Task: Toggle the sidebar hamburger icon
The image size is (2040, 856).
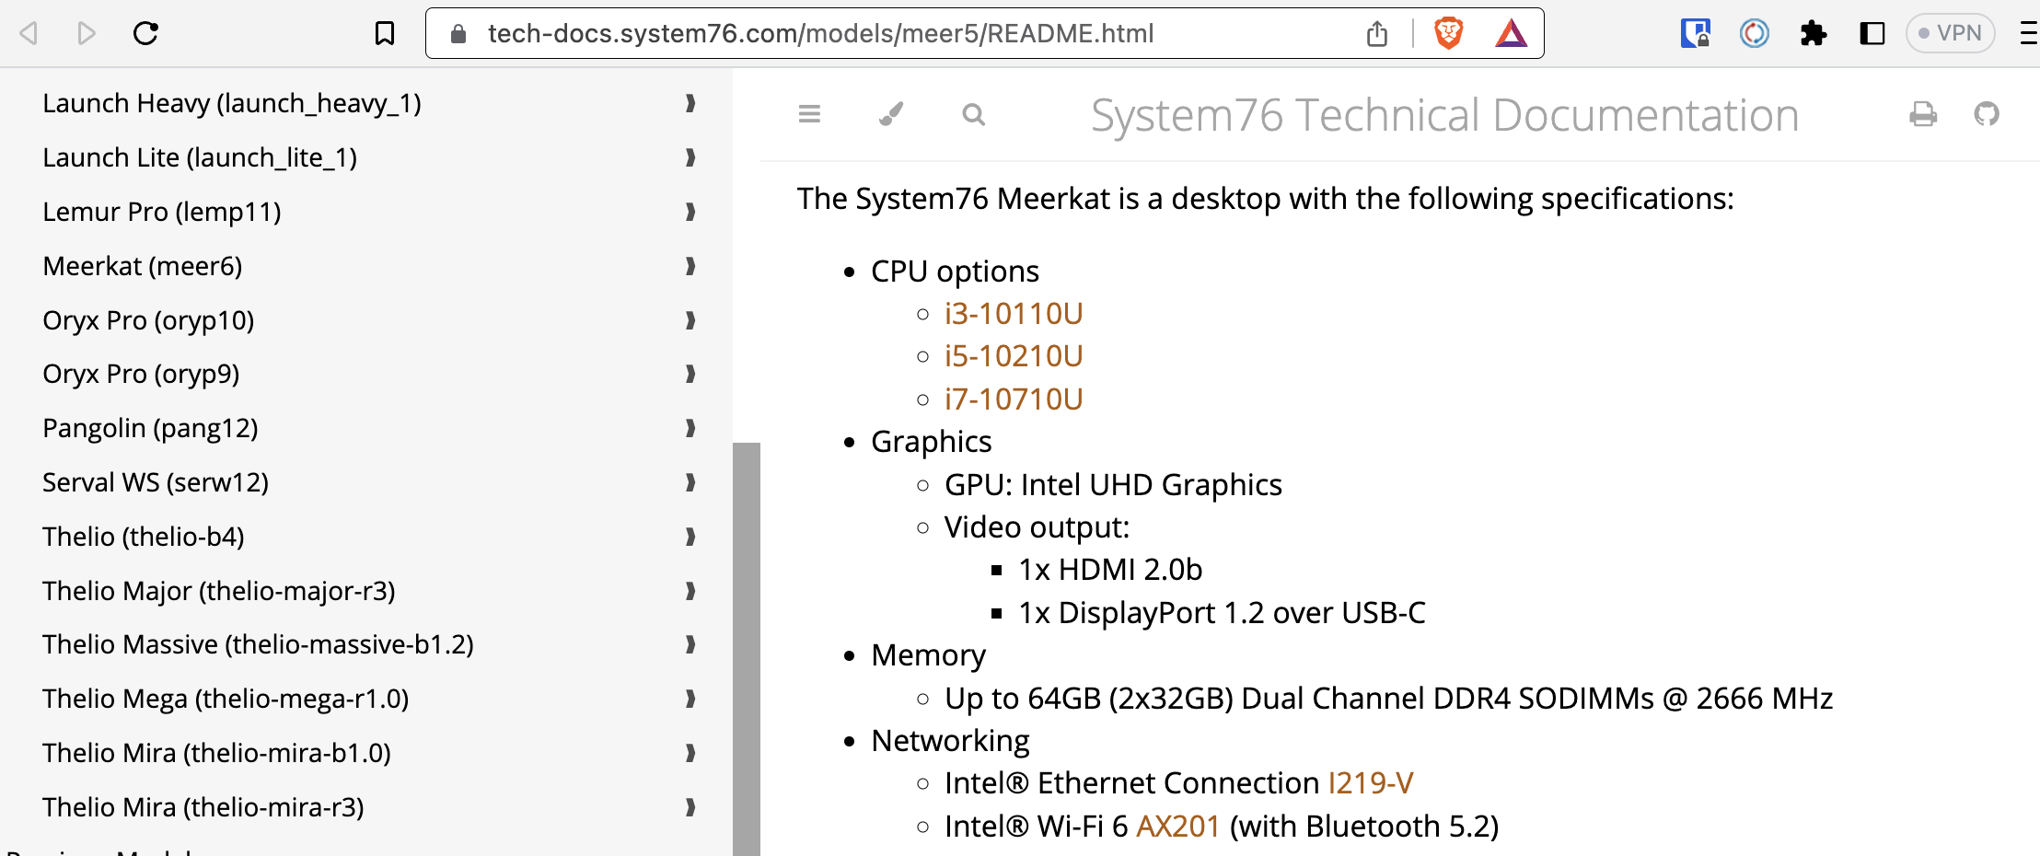Action: click(x=809, y=114)
